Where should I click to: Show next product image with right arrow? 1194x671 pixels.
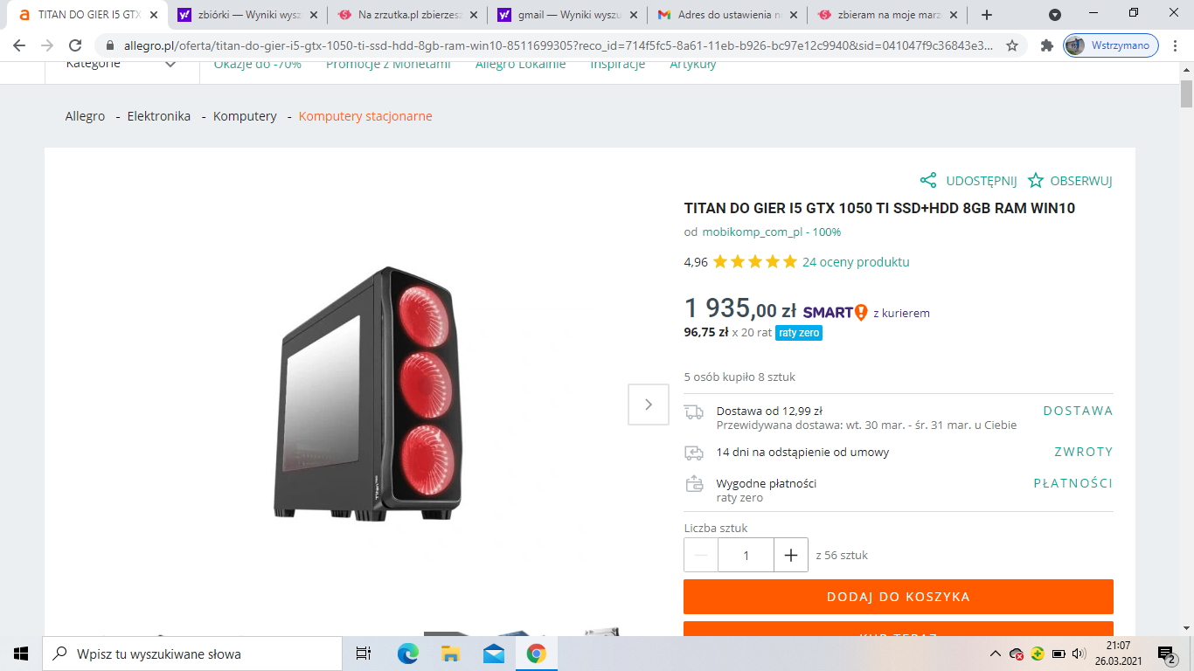(649, 405)
